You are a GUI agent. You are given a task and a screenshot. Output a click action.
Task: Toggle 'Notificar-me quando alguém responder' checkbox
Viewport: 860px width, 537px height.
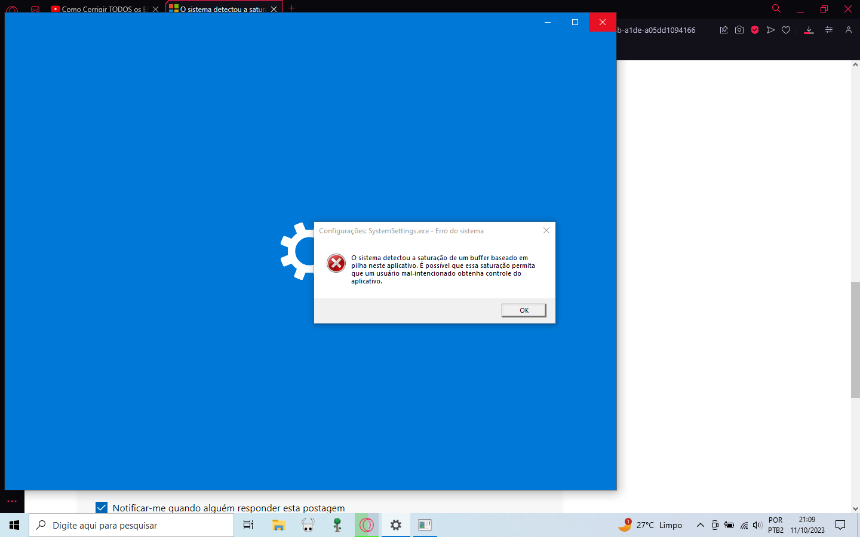coord(102,508)
